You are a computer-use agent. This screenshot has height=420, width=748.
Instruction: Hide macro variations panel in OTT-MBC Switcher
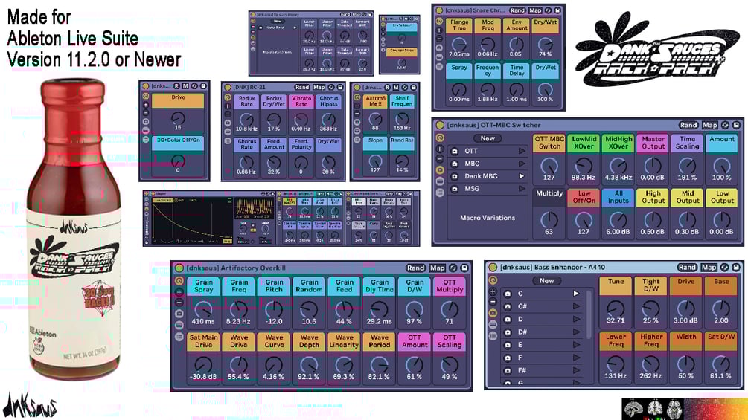coord(440,170)
